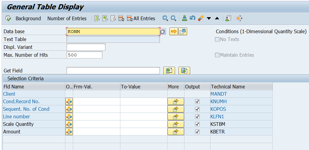The image size is (309, 150).
Task: Click the delete-row icon left of All Entries icon
Action: pyautogui.click(x=121, y=18)
